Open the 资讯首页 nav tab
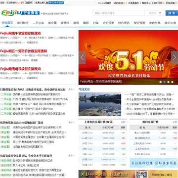The image size is (178, 178). tap(7, 23)
